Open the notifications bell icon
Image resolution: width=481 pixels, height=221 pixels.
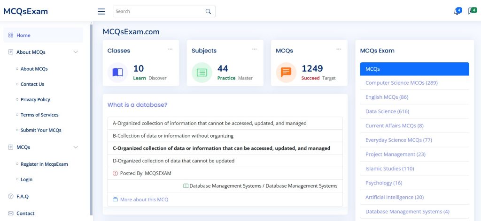(x=457, y=12)
